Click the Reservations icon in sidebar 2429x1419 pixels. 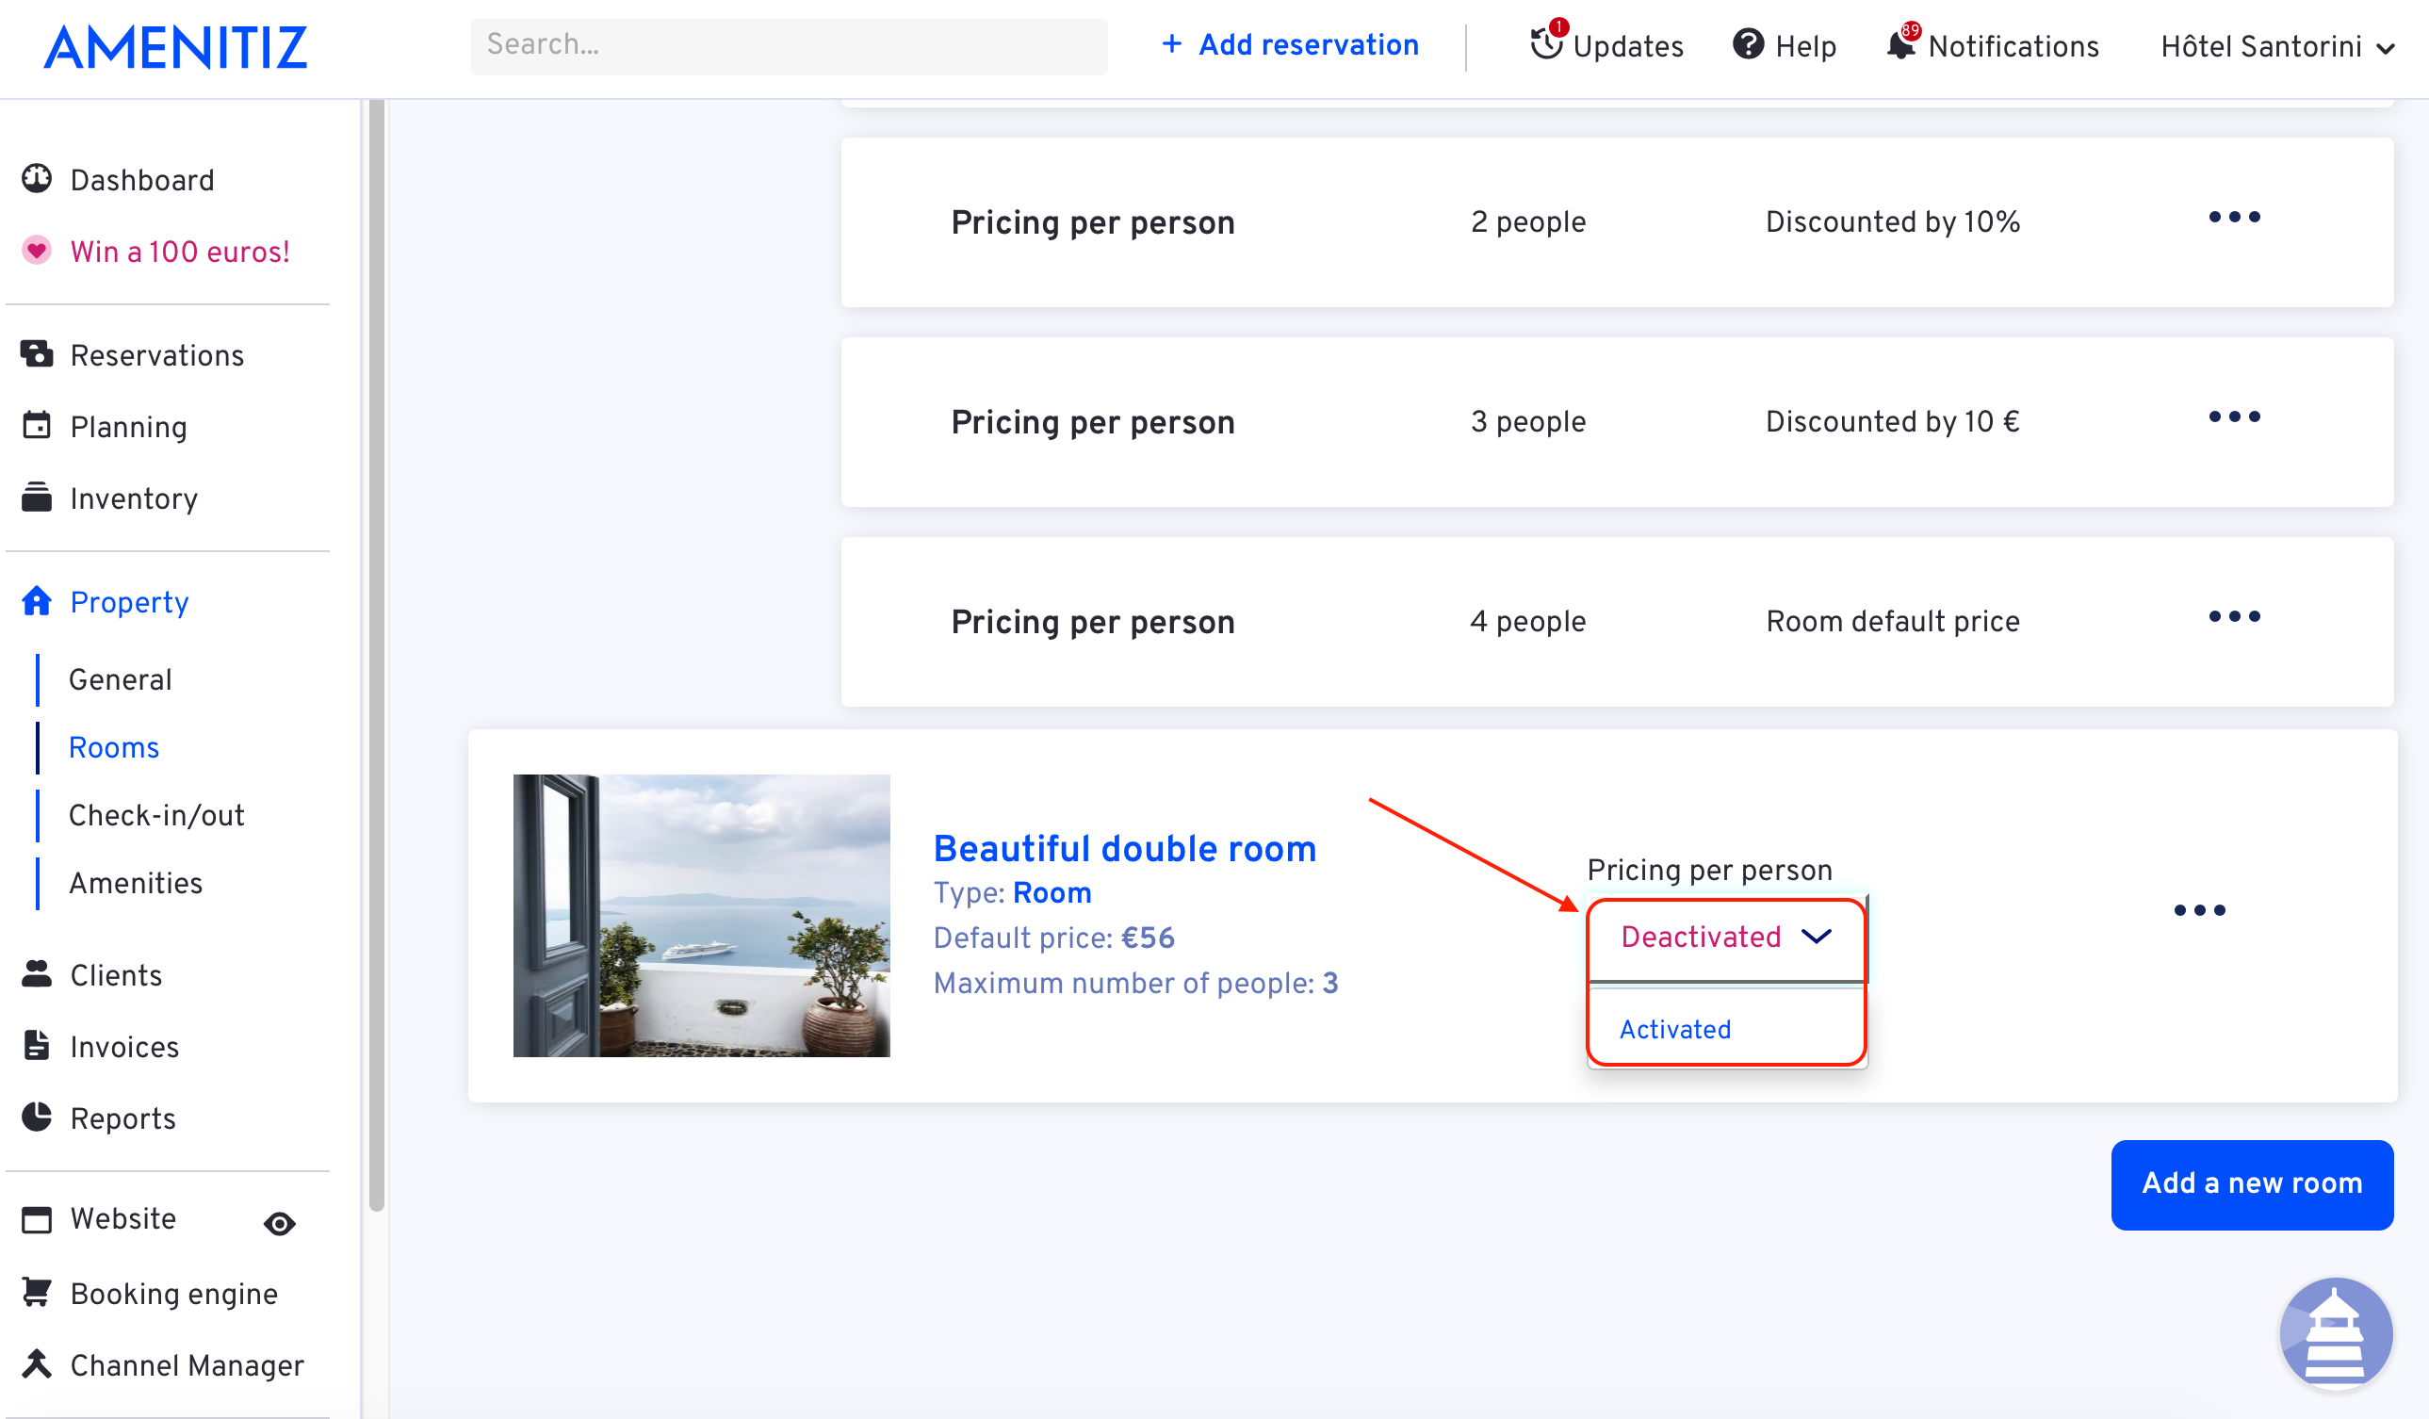[37, 354]
